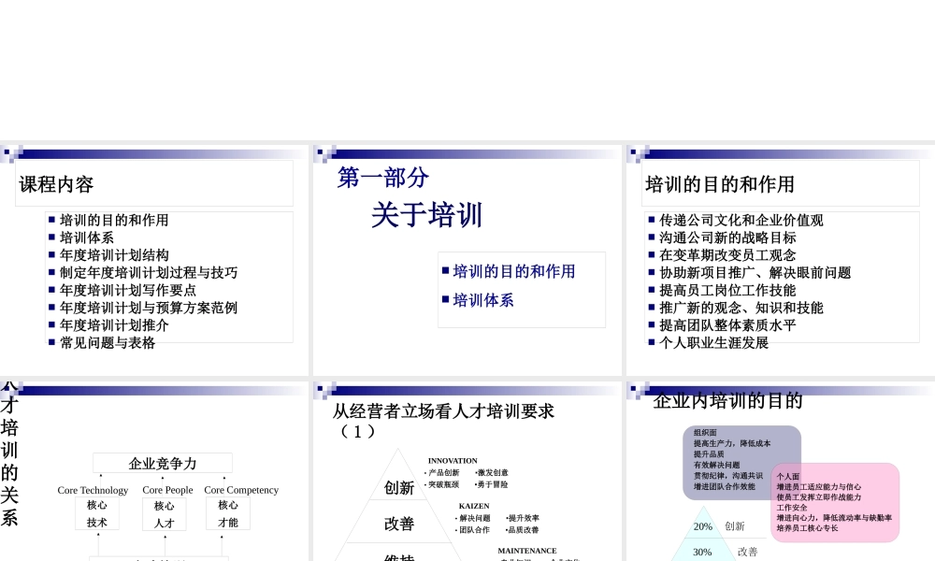Click 培训的目的和作用 bullet in 课程内容 list

coord(114,220)
